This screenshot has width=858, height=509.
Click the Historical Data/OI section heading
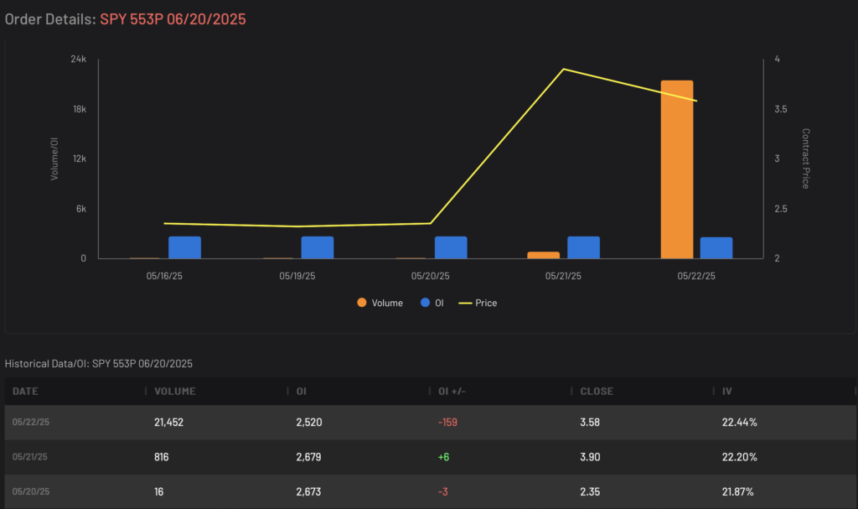click(x=99, y=364)
